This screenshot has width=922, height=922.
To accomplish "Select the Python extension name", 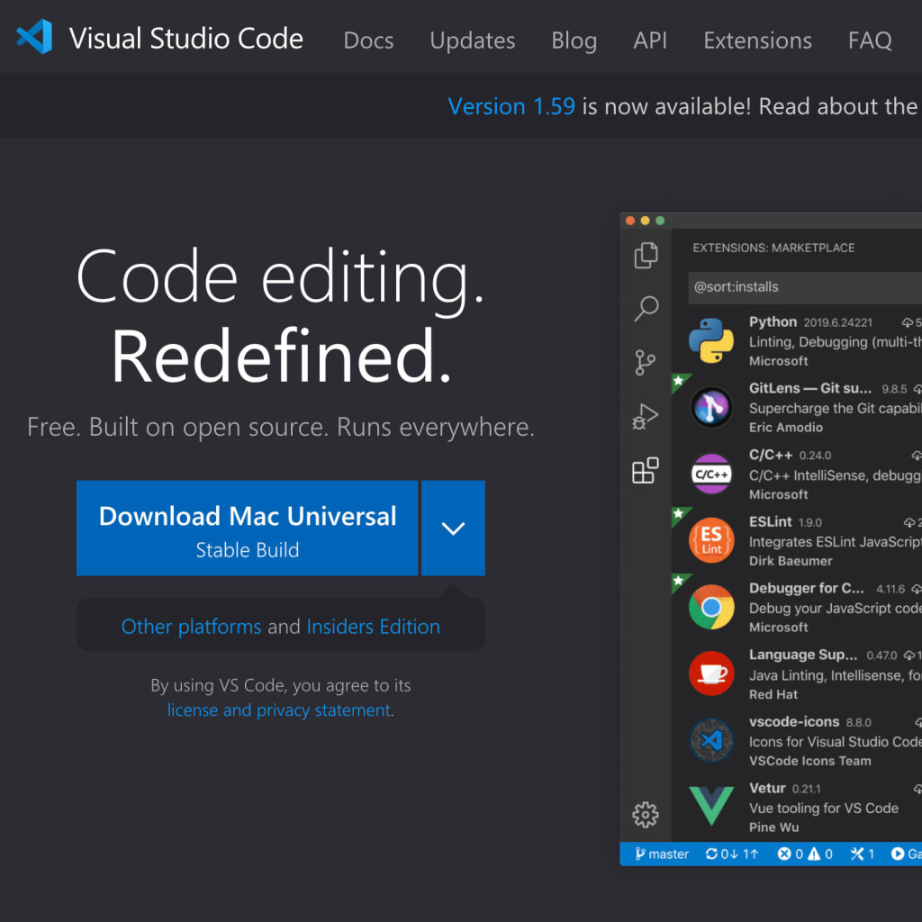I will (773, 321).
